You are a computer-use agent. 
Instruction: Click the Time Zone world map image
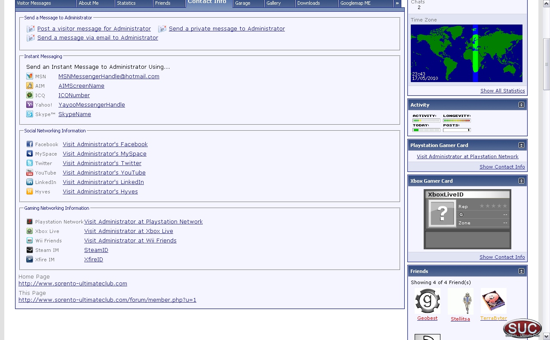coord(467,53)
